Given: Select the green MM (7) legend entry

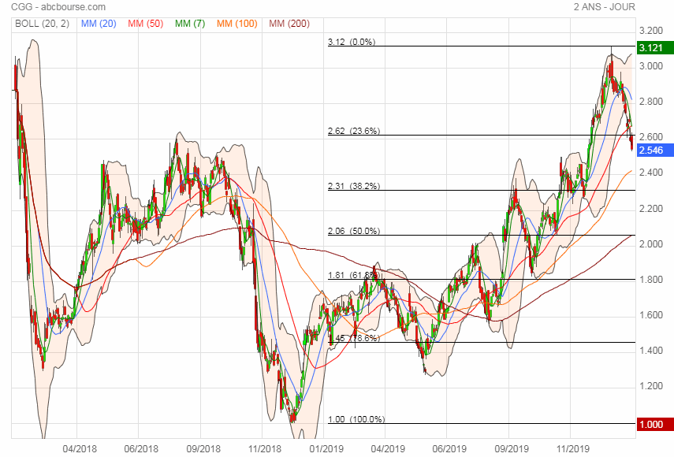Looking at the screenshot, I should (189, 24).
